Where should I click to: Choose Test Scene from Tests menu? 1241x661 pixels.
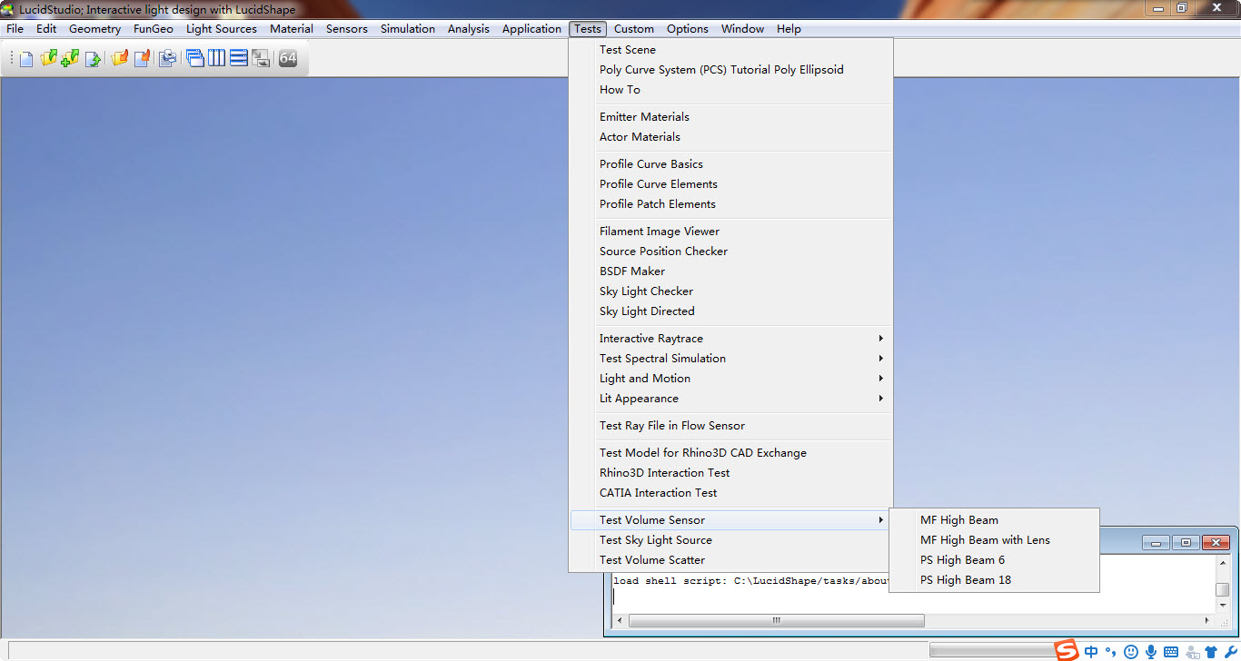coord(730,50)
